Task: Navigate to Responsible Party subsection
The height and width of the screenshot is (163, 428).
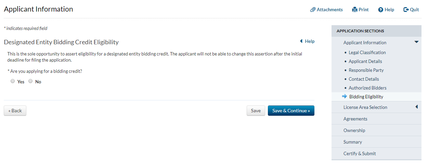Action: point(366,70)
